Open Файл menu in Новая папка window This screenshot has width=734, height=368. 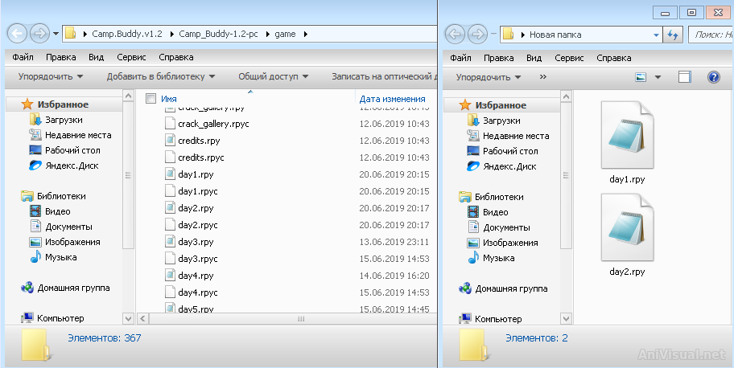460,58
